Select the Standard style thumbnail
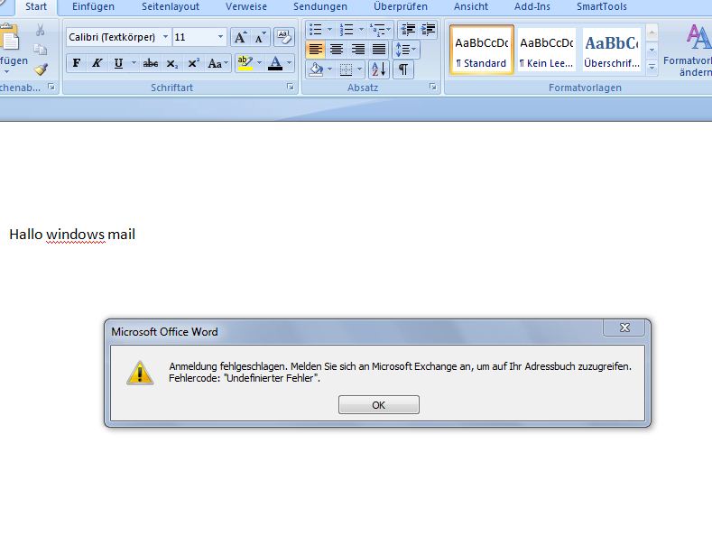The width and height of the screenshot is (712, 554). pos(482,50)
